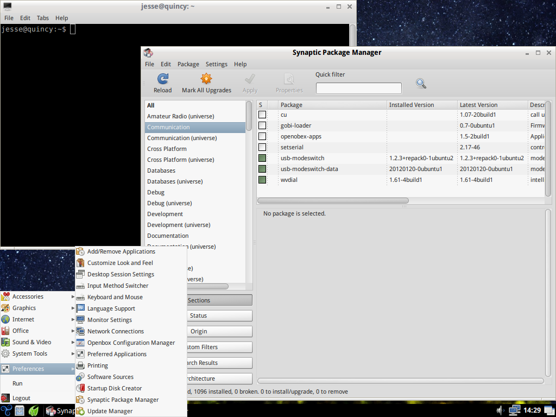Viewport: 556px width, 417px height.
Task: Click the Startup Disk Creator icon
Action: [80, 388]
